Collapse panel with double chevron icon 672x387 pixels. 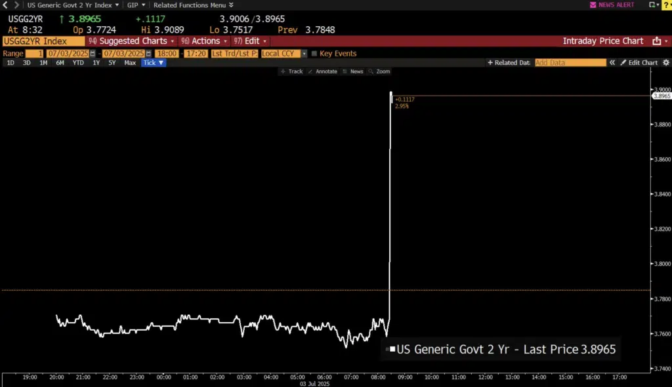[x=612, y=63]
